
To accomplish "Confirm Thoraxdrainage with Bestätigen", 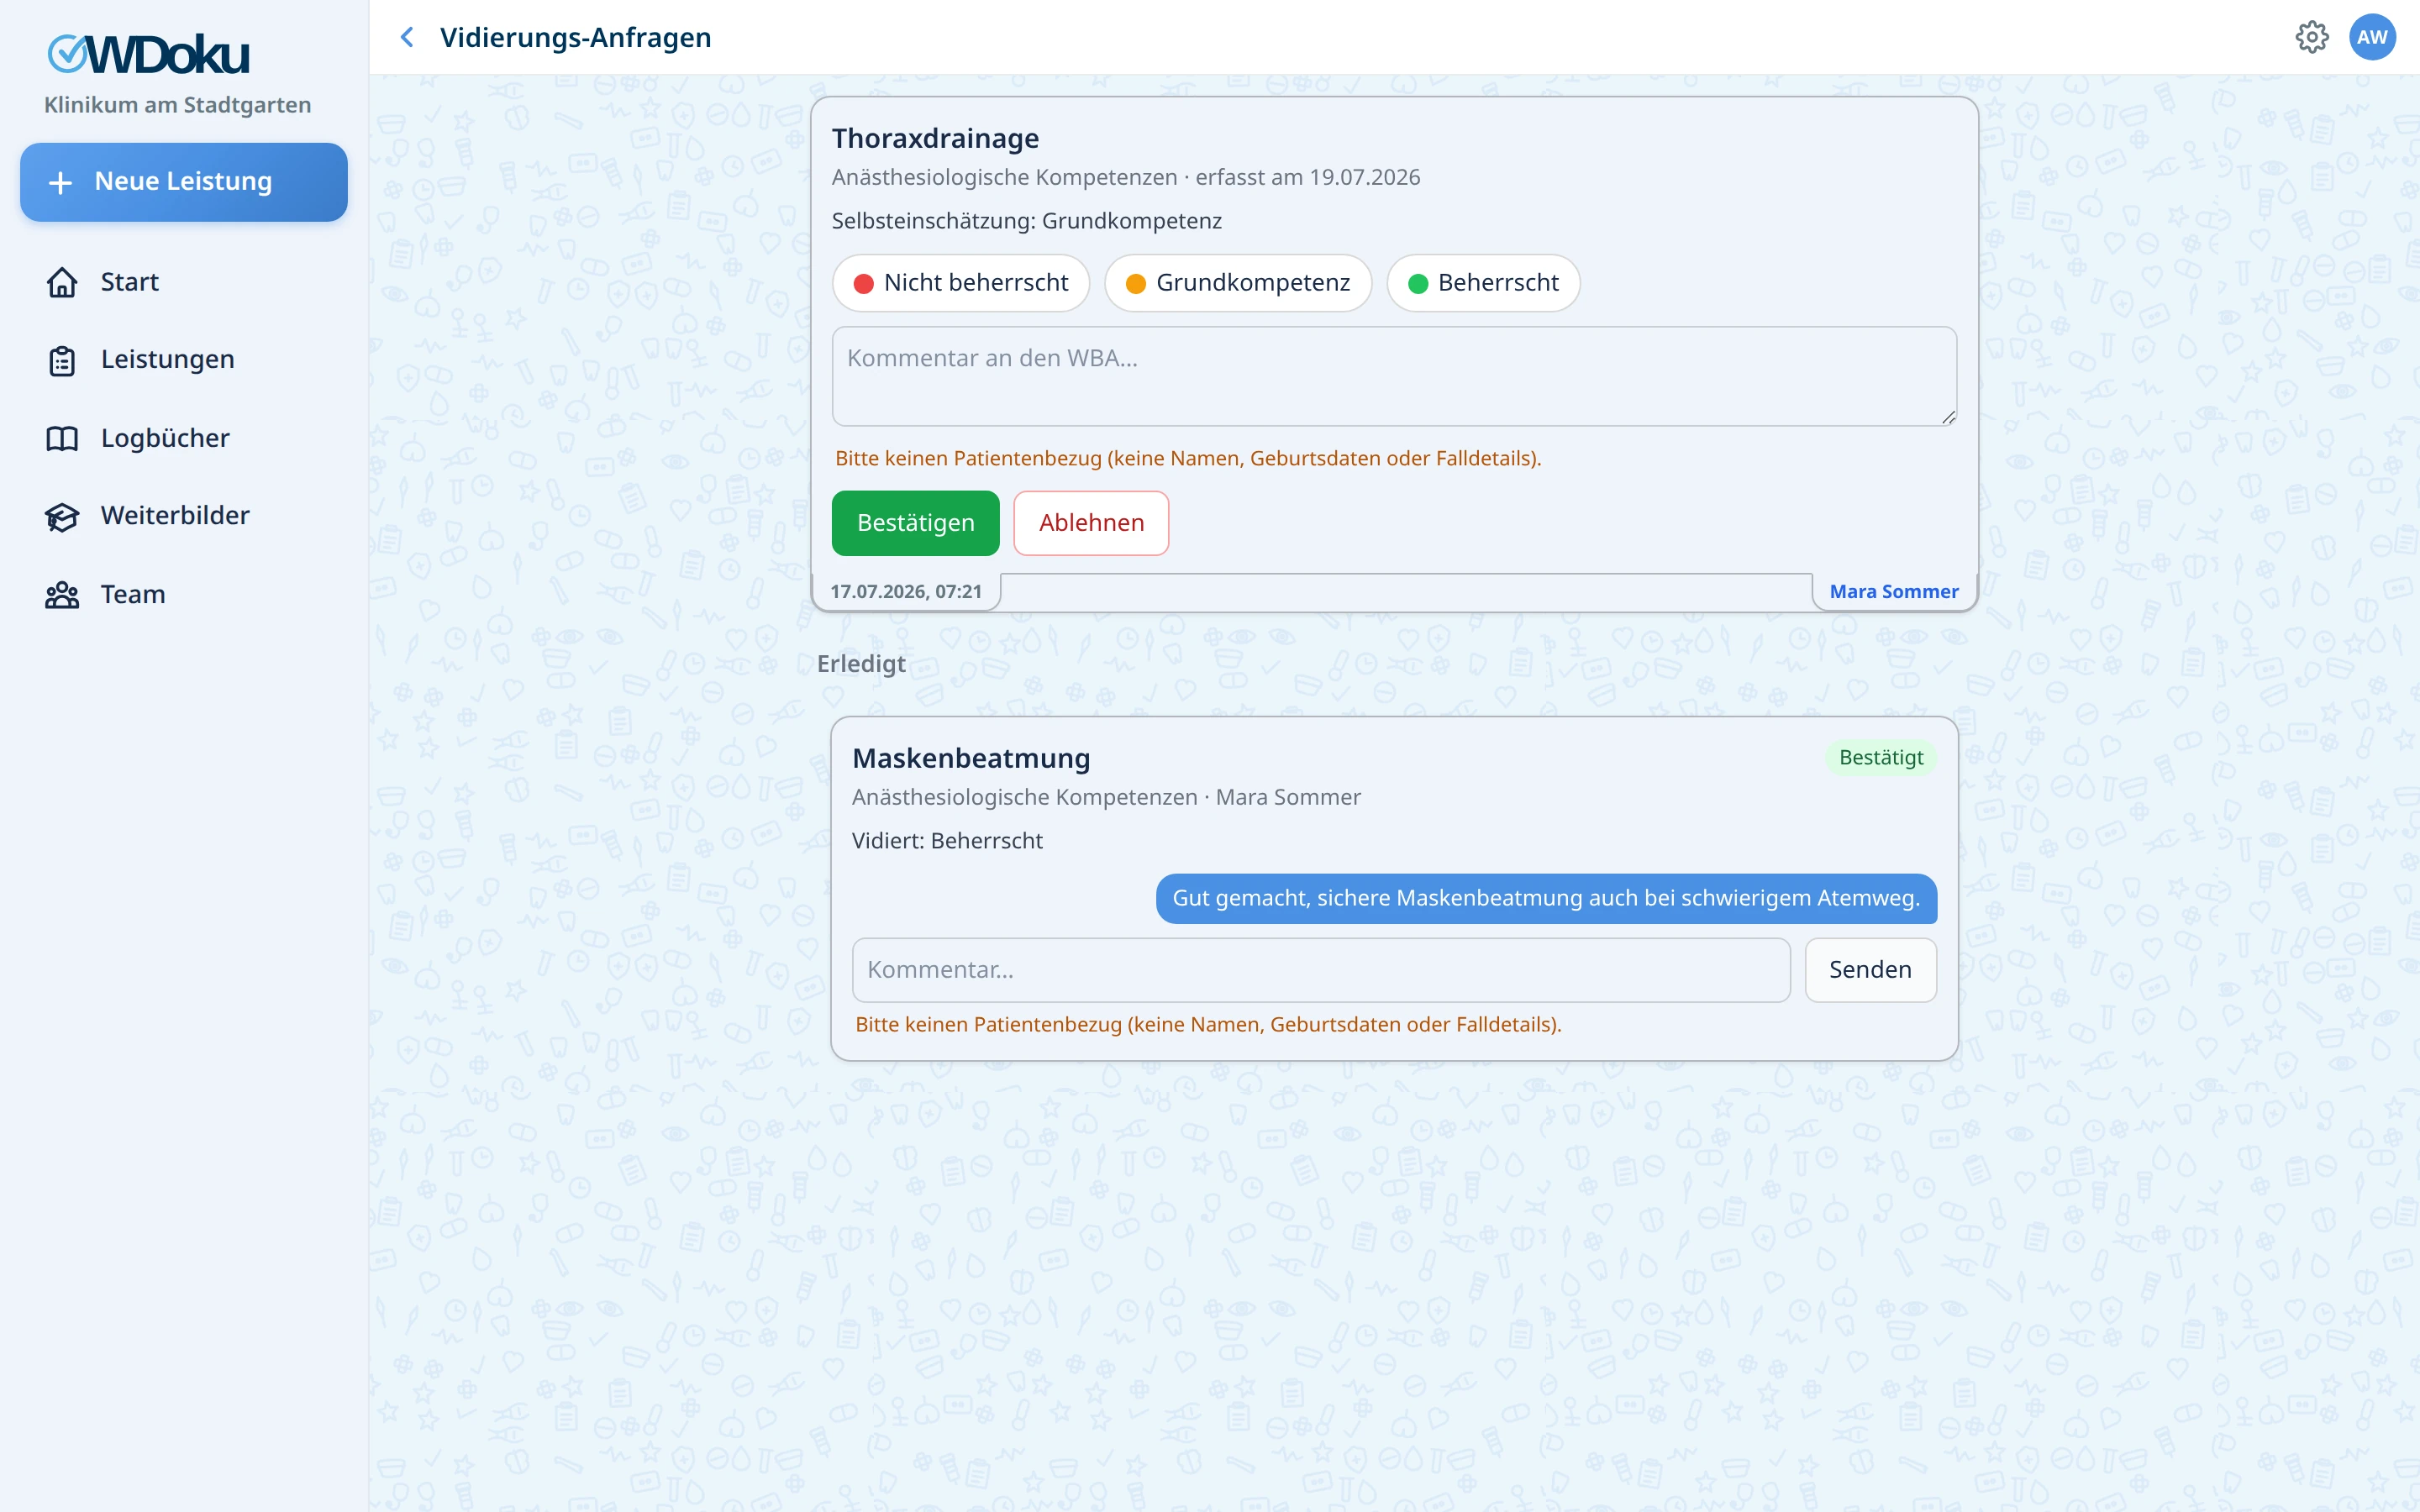I will [915, 523].
